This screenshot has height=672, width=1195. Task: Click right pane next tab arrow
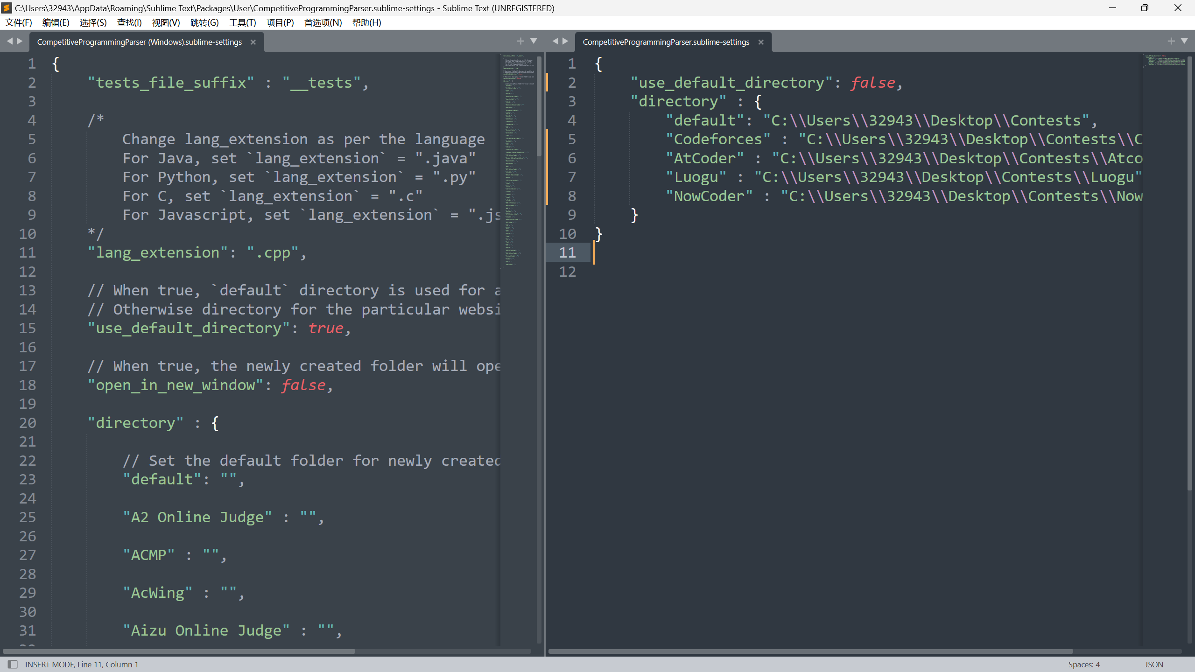click(x=565, y=41)
